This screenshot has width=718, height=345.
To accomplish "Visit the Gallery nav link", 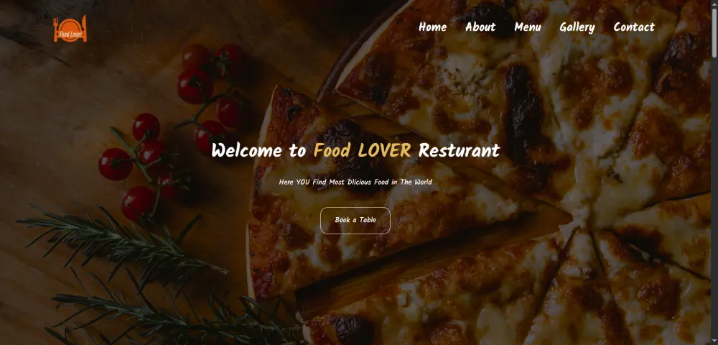I will [x=577, y=27].
